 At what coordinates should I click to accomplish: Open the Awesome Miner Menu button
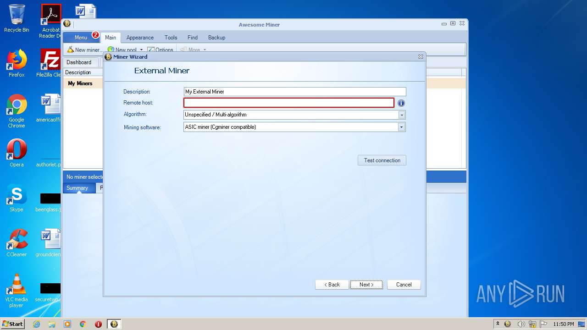81,38
